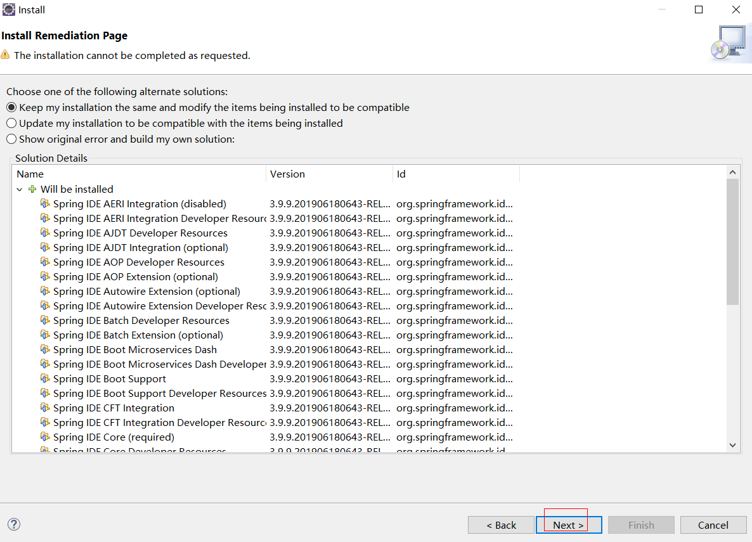
Task: Go back with the Back button
Action: (501, 525)
